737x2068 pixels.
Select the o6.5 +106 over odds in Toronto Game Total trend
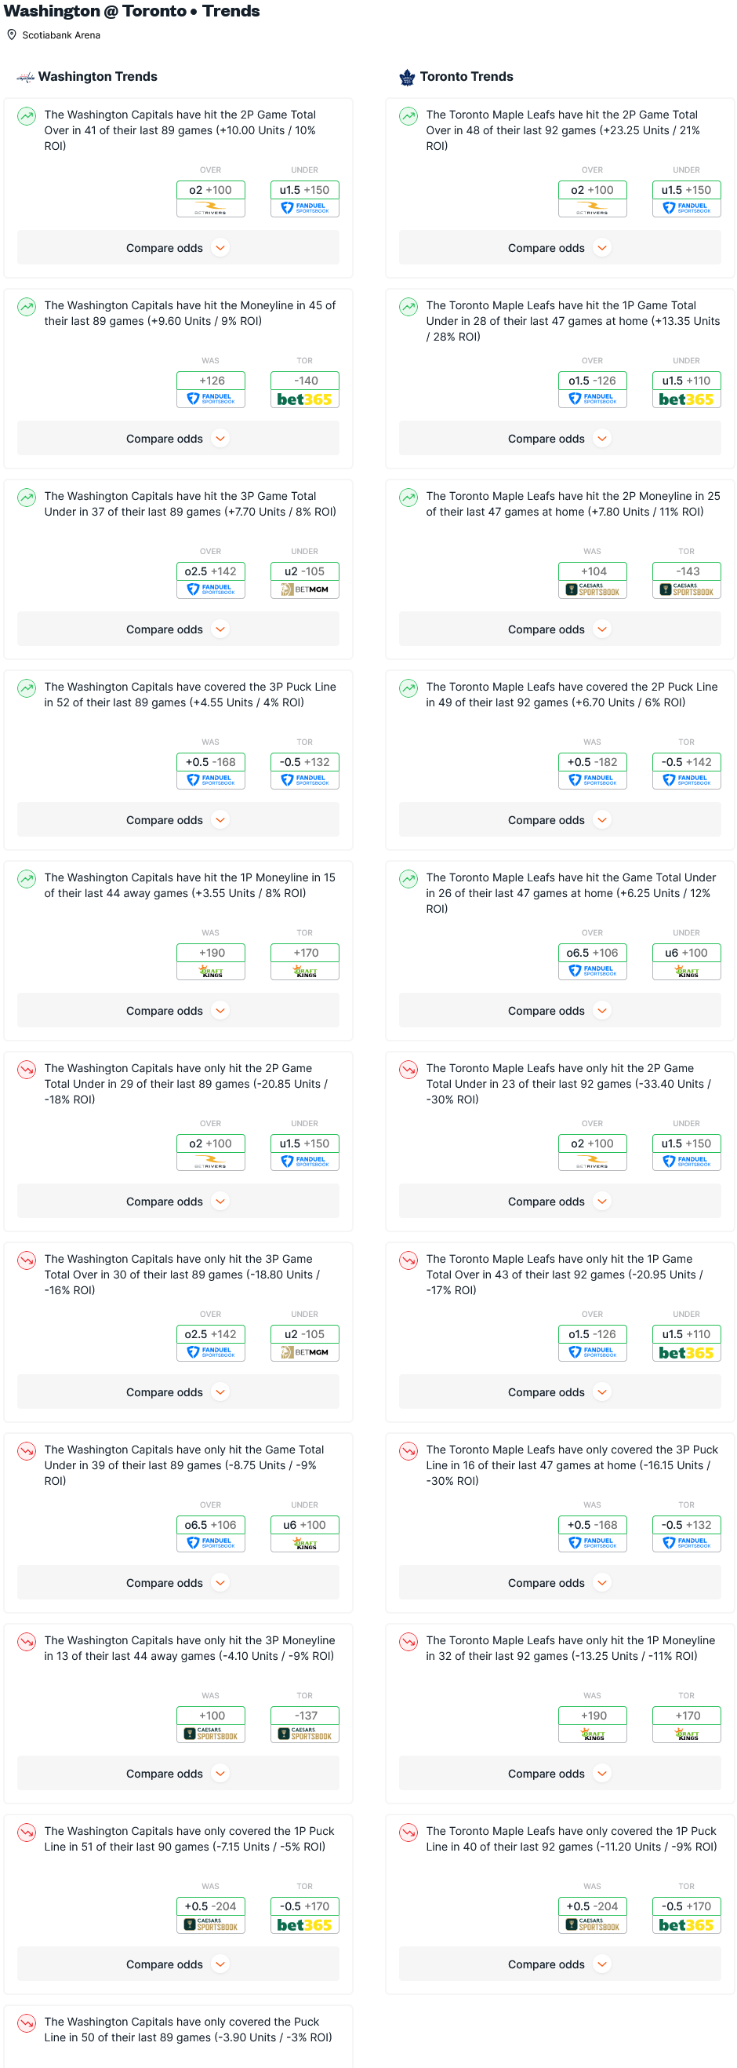point(592,953)
